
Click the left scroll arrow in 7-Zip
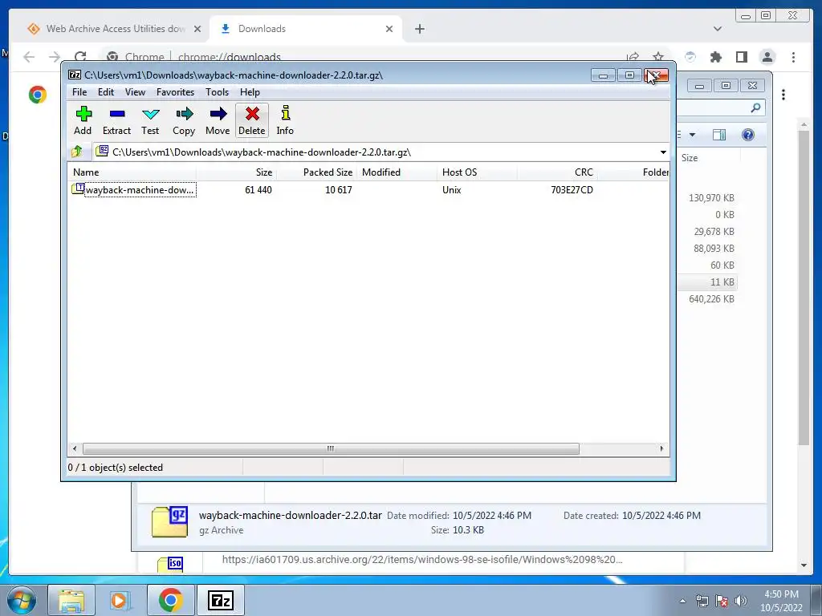[x=75, y=449]
